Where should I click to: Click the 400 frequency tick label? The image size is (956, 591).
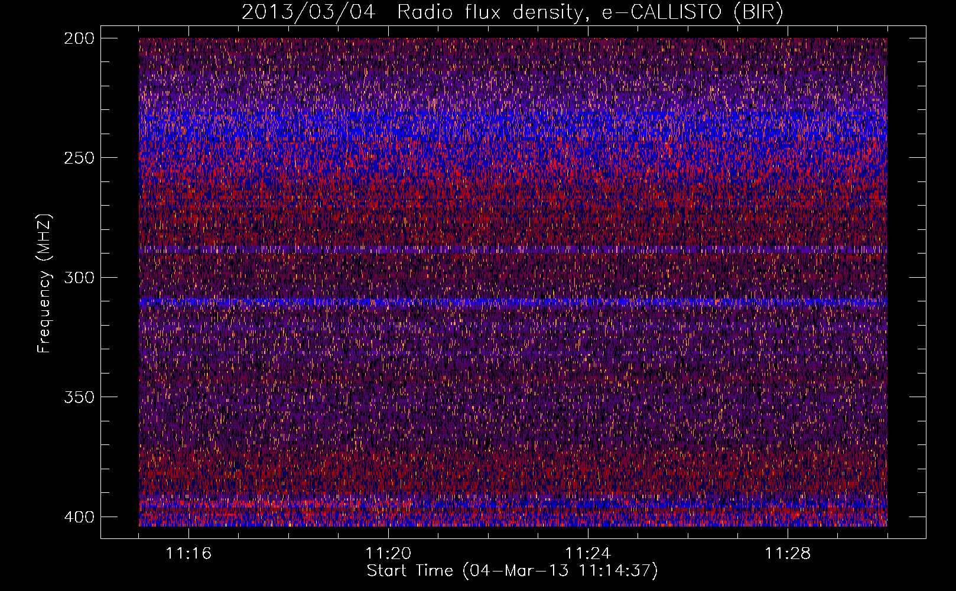click(x=79, y=517)
